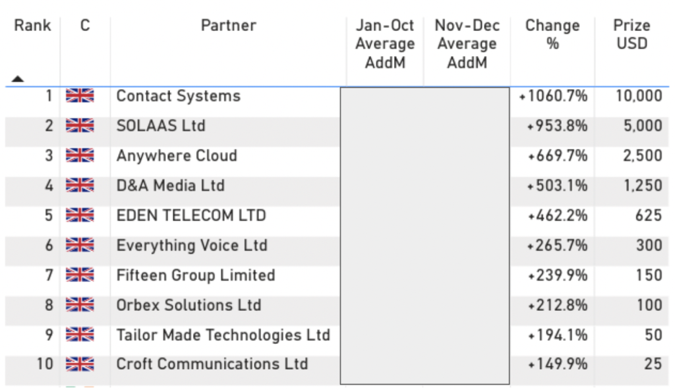
Task: Click the flag in Orbex Solutions Ltd row
Action: tap(80, 306)
